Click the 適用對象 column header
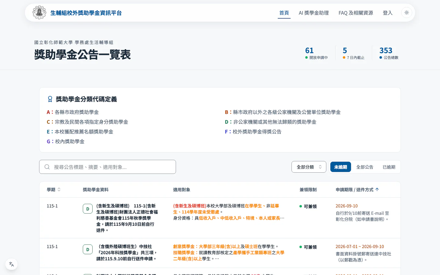This screenshot has height=275, width=440. tap(182, 189)
